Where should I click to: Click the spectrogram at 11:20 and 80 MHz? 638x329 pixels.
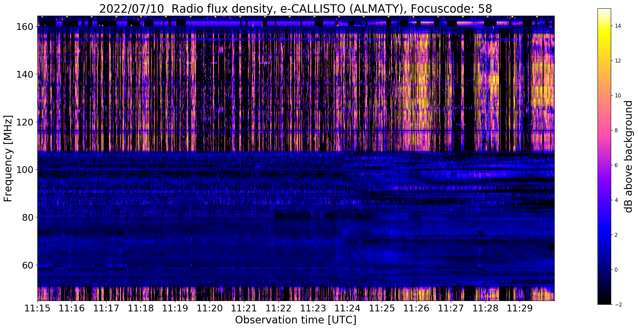(x=210, y=217)
